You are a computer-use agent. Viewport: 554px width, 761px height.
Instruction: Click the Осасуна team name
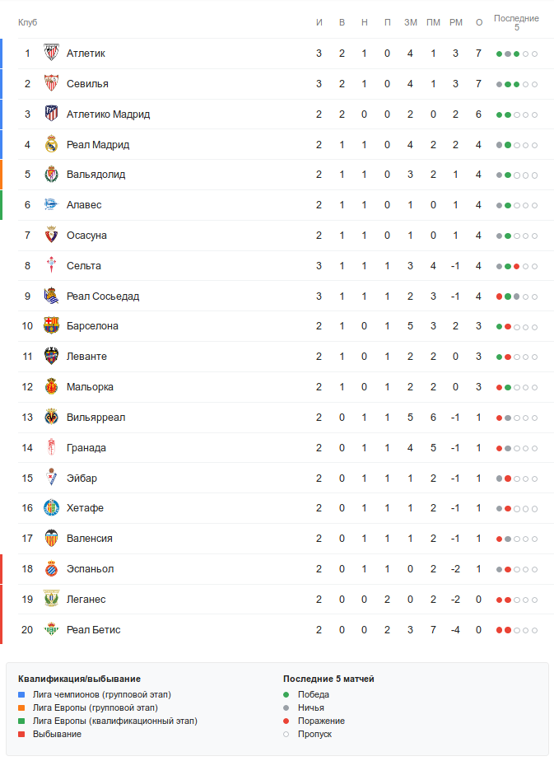[x=86, y=236]
